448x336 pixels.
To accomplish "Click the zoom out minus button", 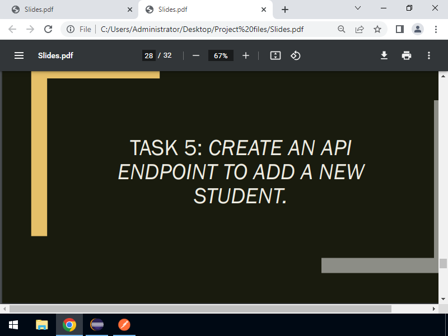I will point(195,55).
